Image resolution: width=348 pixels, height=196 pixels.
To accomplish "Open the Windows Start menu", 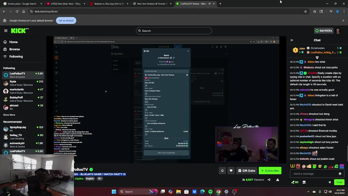I will (114, 192).
